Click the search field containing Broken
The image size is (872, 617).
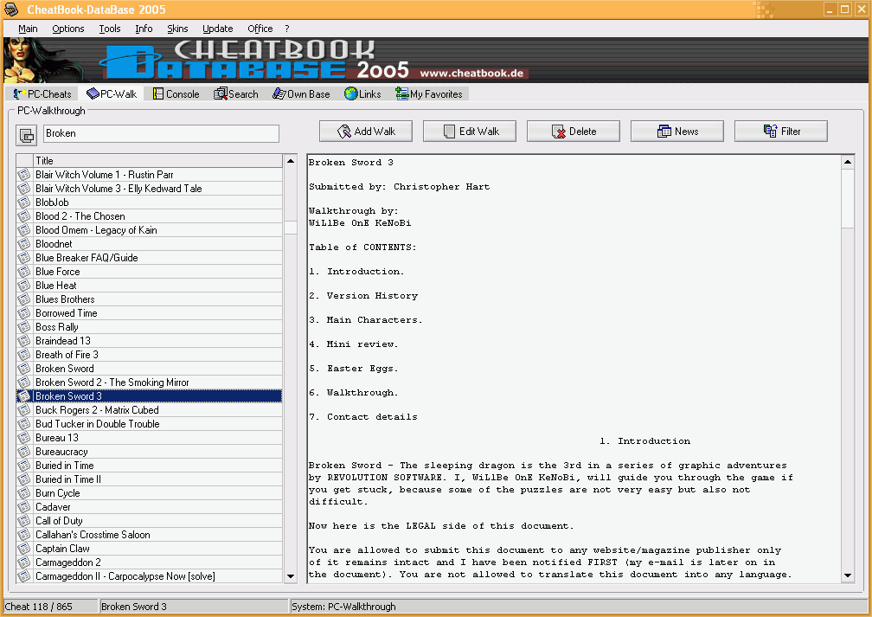point(161,133)
